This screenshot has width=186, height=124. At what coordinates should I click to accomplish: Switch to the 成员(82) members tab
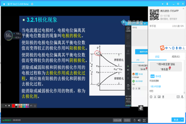[x=175, y=56]
